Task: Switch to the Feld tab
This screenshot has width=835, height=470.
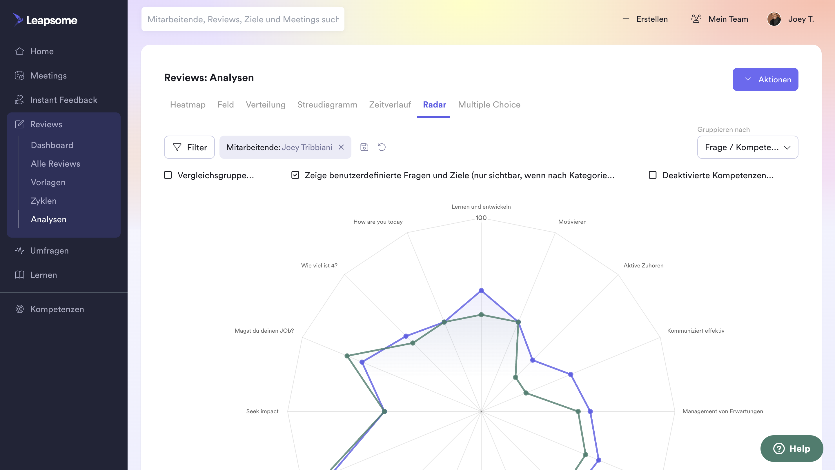Action: (226, 105)
